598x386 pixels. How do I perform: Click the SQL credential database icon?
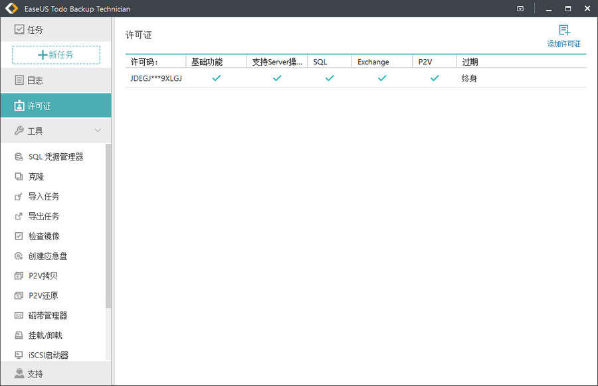[x=19, y=157]
